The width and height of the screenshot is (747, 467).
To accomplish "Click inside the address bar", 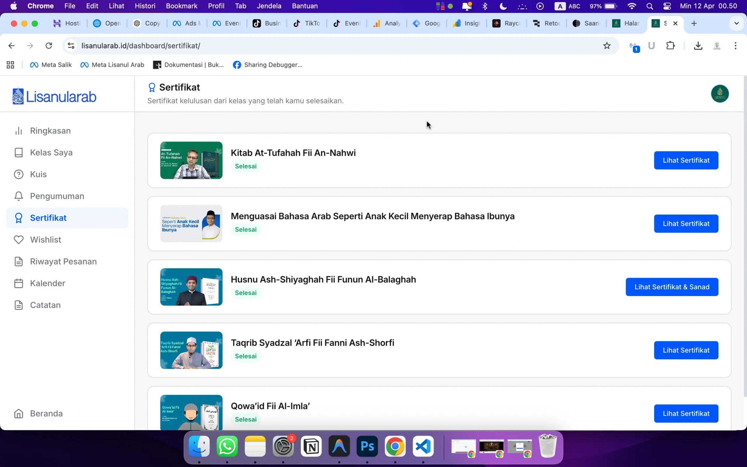I will [x=216, y=46].
